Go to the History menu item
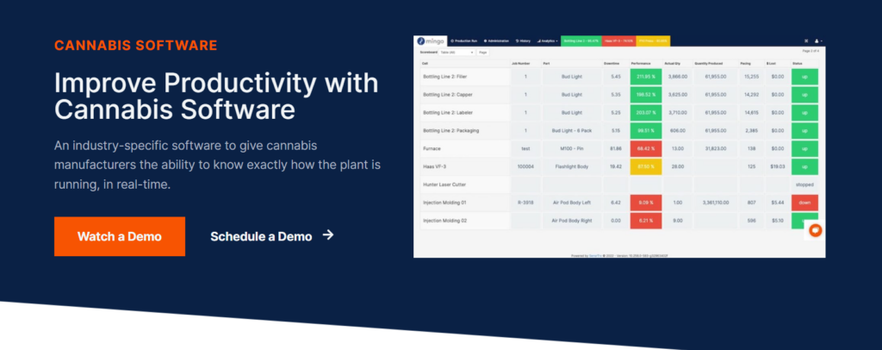Screen dimensions: 882x350 tap(524, 41)
